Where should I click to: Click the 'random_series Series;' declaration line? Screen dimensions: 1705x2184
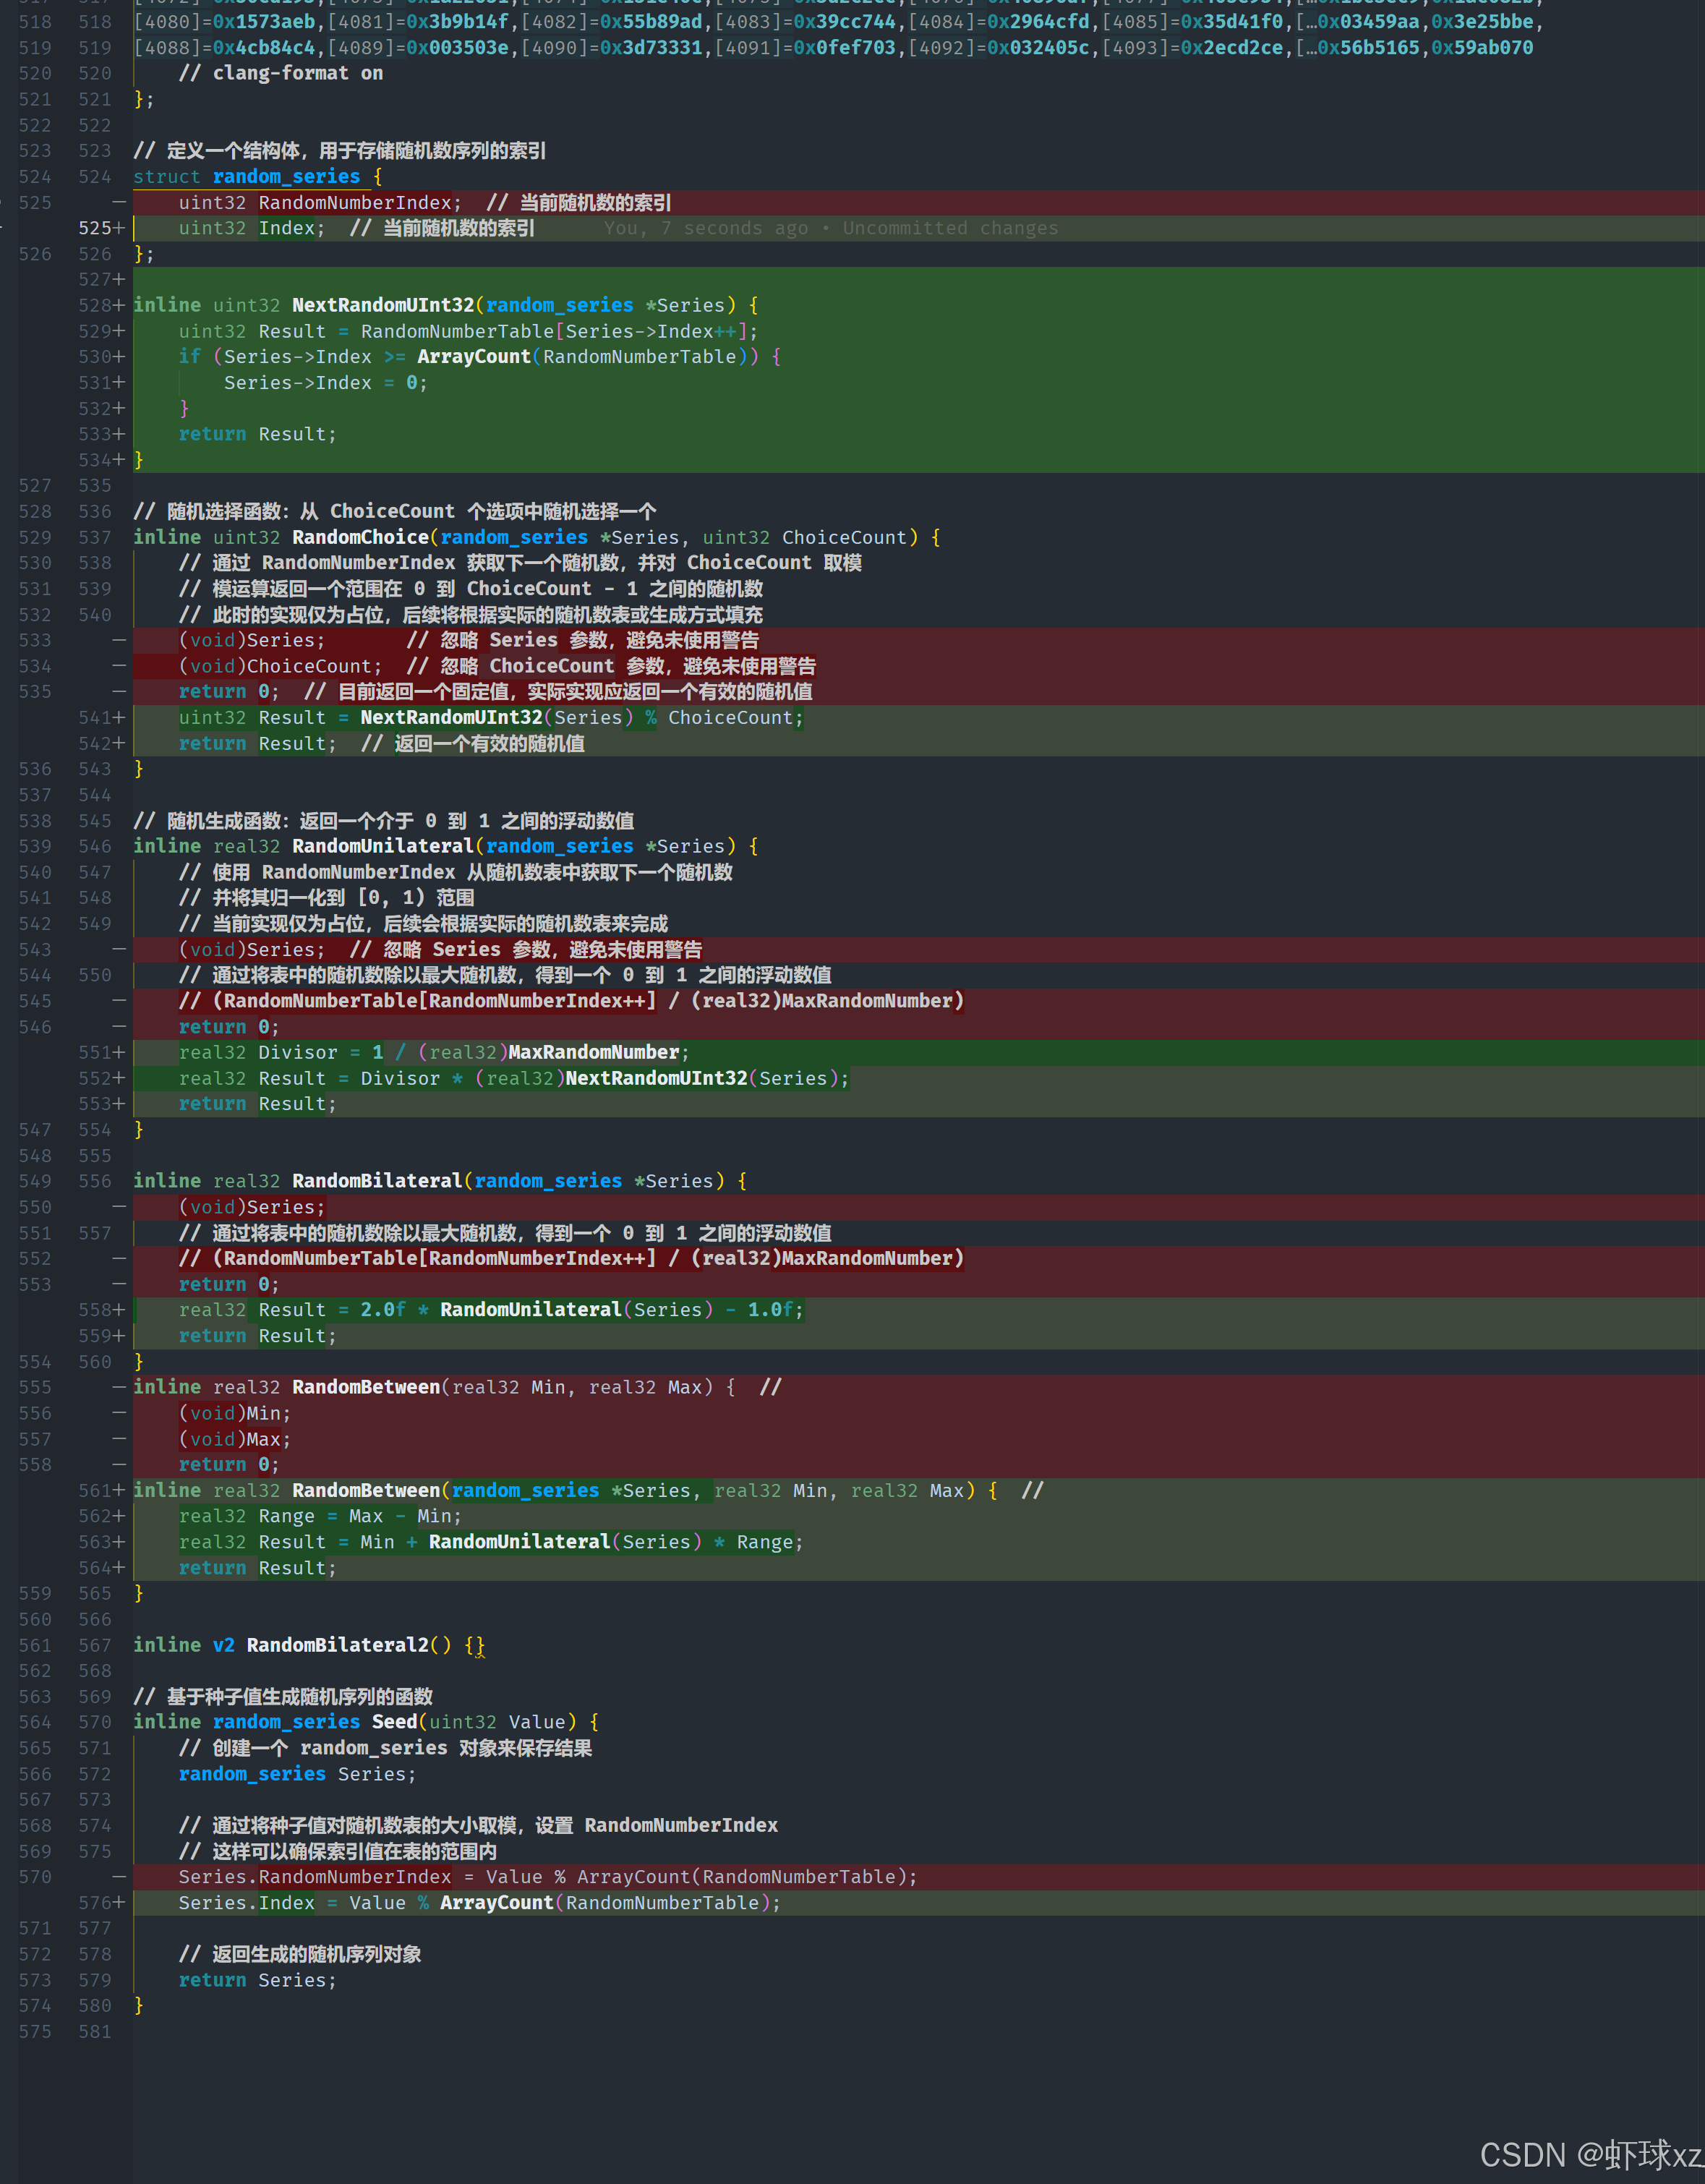click(297, 1774)
